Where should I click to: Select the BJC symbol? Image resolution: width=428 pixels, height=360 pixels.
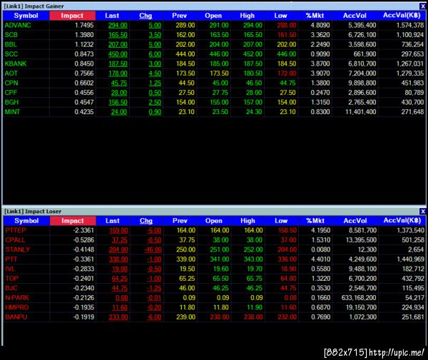coord(11,288)
